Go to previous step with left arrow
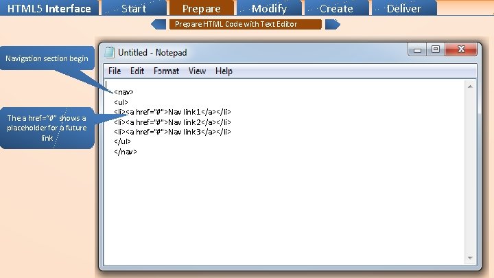Viewport: 494px width, 278px height. tap(158, 24)
